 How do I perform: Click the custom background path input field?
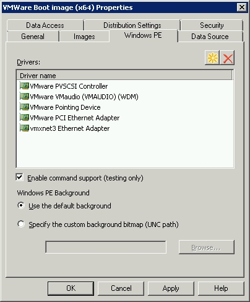pyautogui.click(x=106, y=247)
